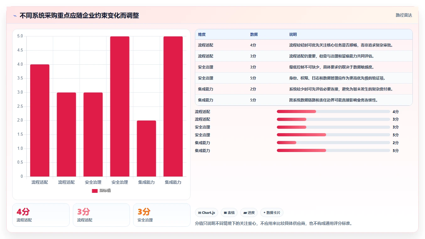Image resolution: width=425 pixels, height=239 pixels.
Task: Select the row 流程较轻时可优先关注核心任务是否顺畅
Action: tap(304, 45)
